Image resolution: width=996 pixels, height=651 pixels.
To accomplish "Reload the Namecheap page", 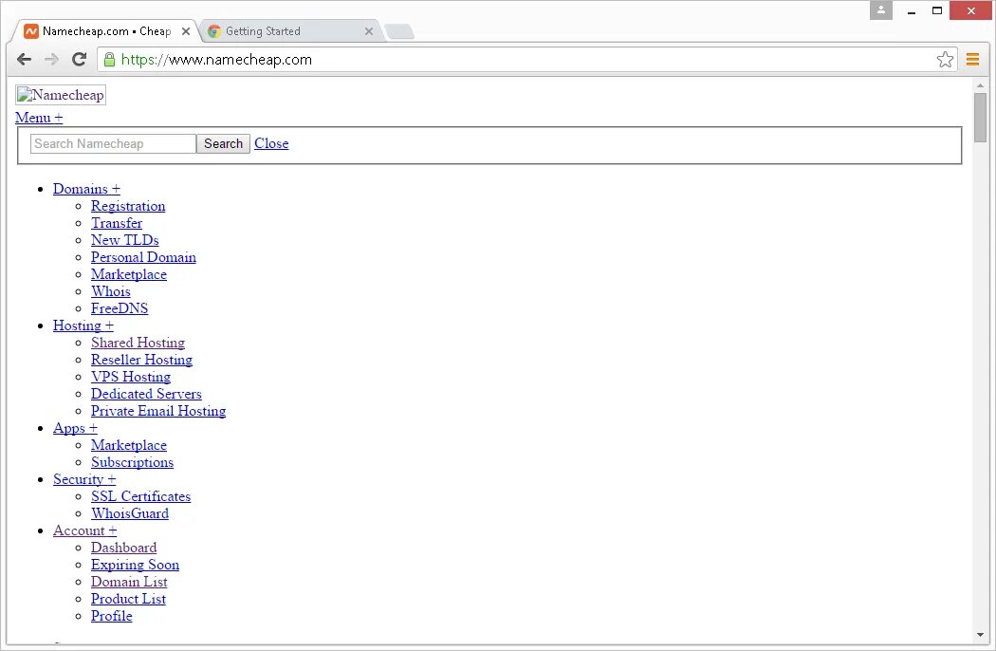I will (80, 60).
